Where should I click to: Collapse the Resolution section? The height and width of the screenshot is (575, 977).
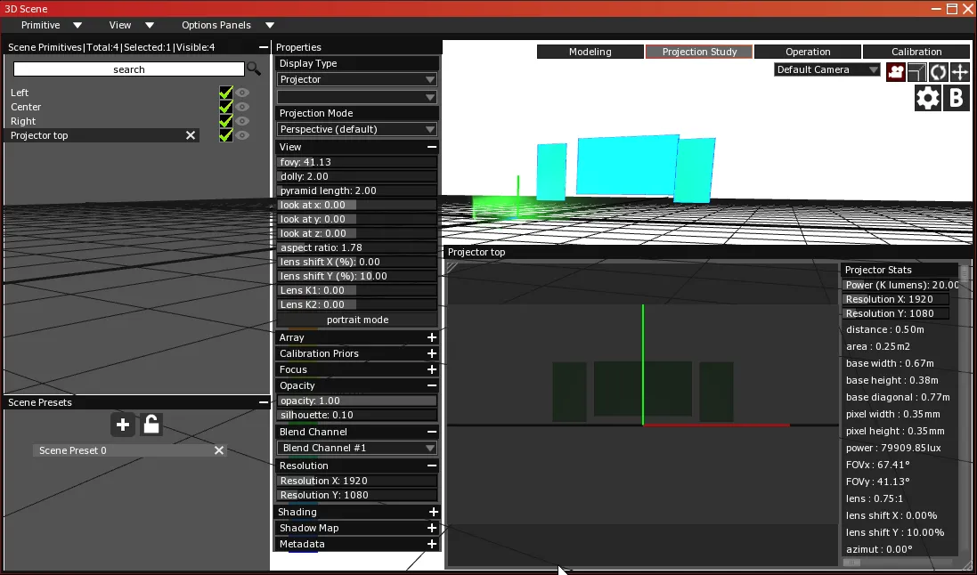click(431, 466)
